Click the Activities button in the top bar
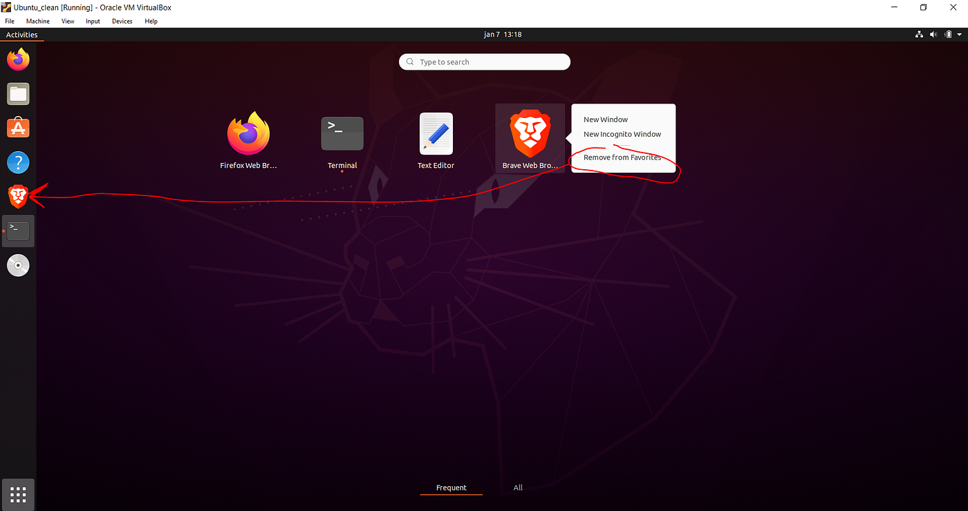 (22, 35)
